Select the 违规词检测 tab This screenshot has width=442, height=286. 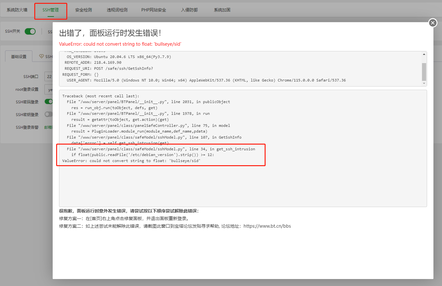pyautogui.click(x=117, y=10)
